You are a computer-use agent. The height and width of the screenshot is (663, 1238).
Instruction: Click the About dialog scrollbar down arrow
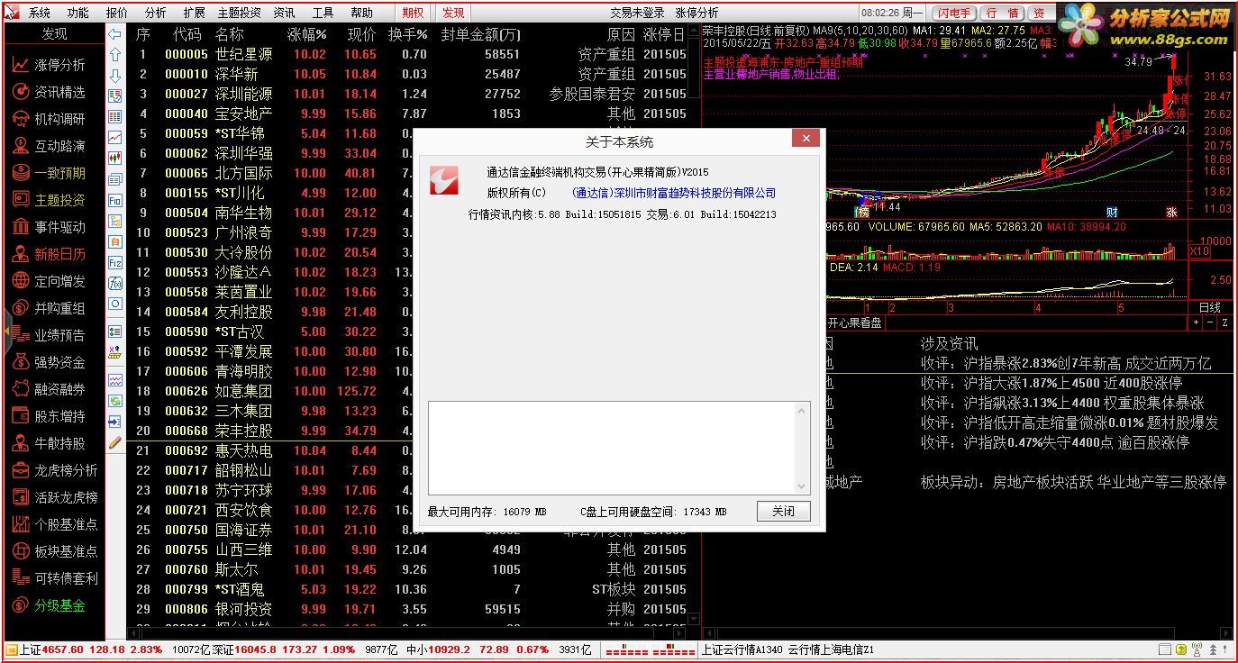coord(803,486)
